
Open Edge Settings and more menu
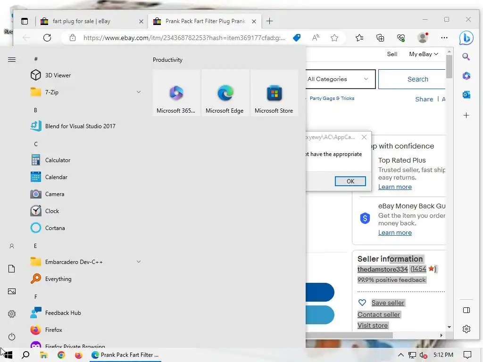(x=444, y=38)
